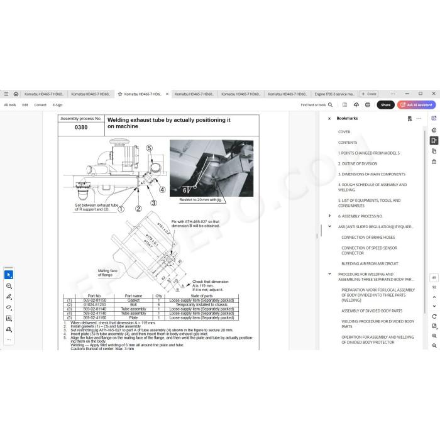Star the current Komatsu document tab

coord(120,94)
